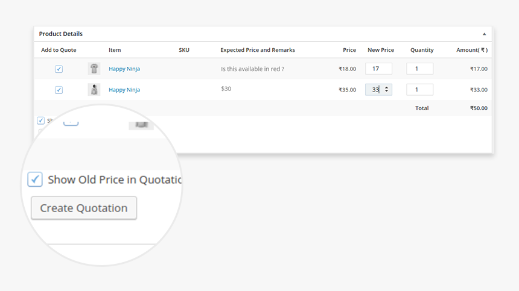Click the New Price field showing 33
Viewport: 519px width, 291px height.
click(374, 89)
